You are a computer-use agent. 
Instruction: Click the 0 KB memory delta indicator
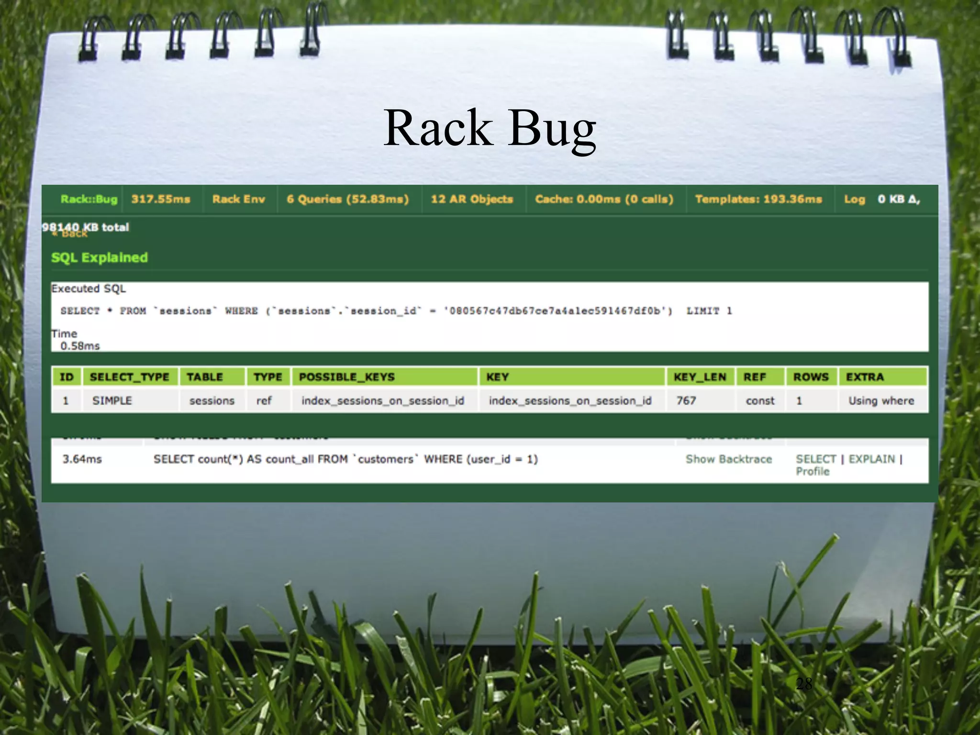[x=898, y=199]
